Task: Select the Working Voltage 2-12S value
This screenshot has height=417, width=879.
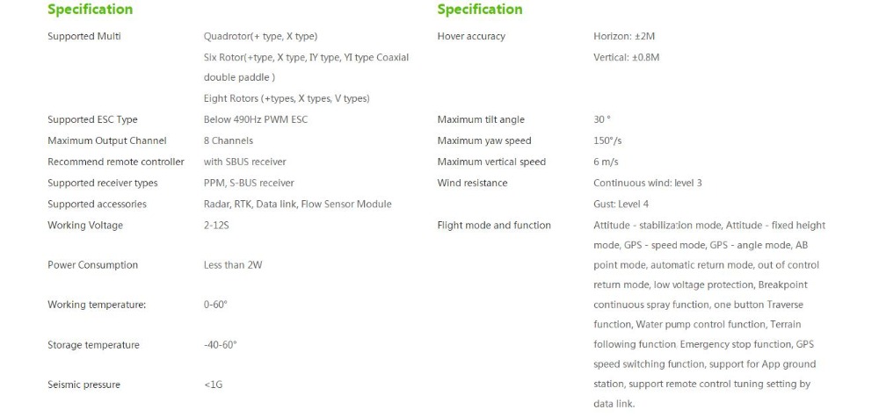Action: click(216, 226)
